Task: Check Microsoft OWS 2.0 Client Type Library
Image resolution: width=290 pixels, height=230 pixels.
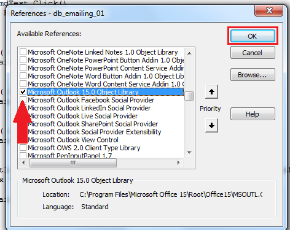Action: pyautogui.click(x=23, y=148)
